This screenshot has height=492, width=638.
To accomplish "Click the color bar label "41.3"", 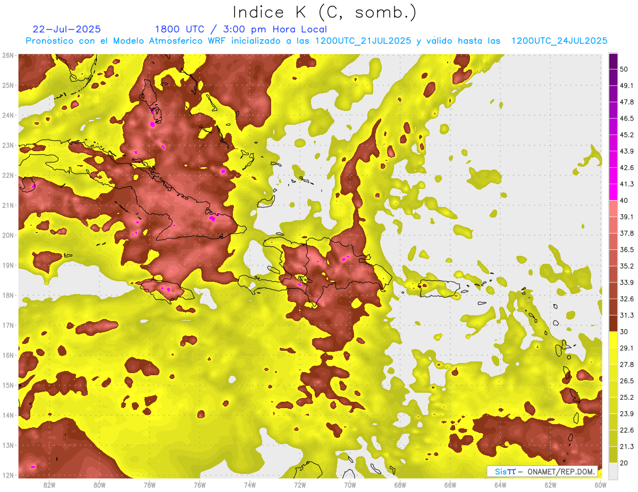I will pyautogui.click(x=626, y=184).
